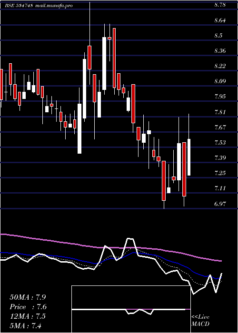Click the 6.97 price axis label
This screenshot has width=238, height=333.
click(220, 204)
